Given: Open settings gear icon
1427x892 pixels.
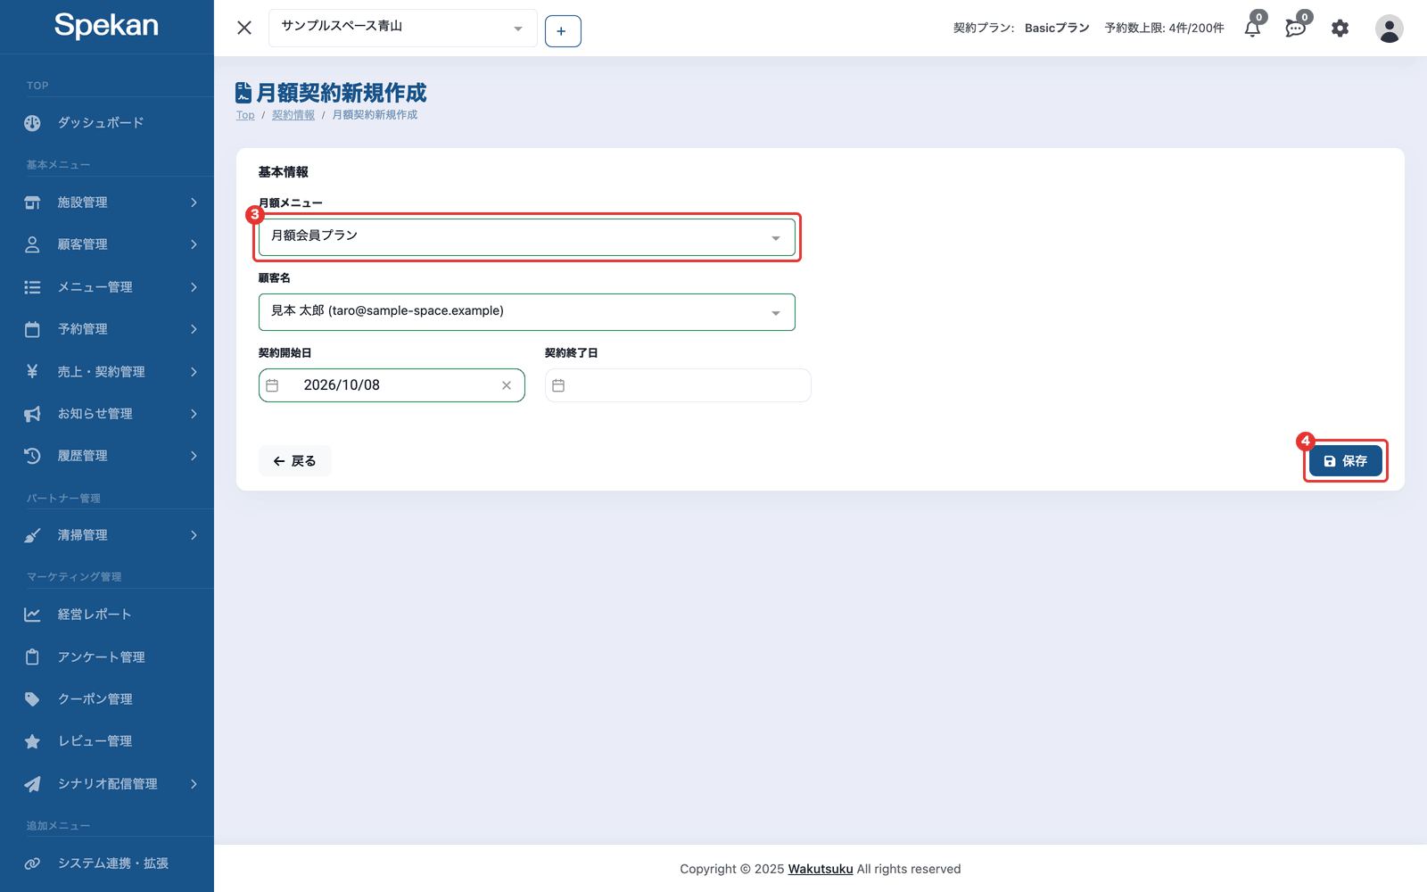Looking at the screenshot, I should tap(1340, 29).
